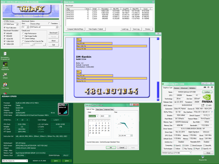Switch to the Validation tab in GPU-Z

tap(192, 88)
